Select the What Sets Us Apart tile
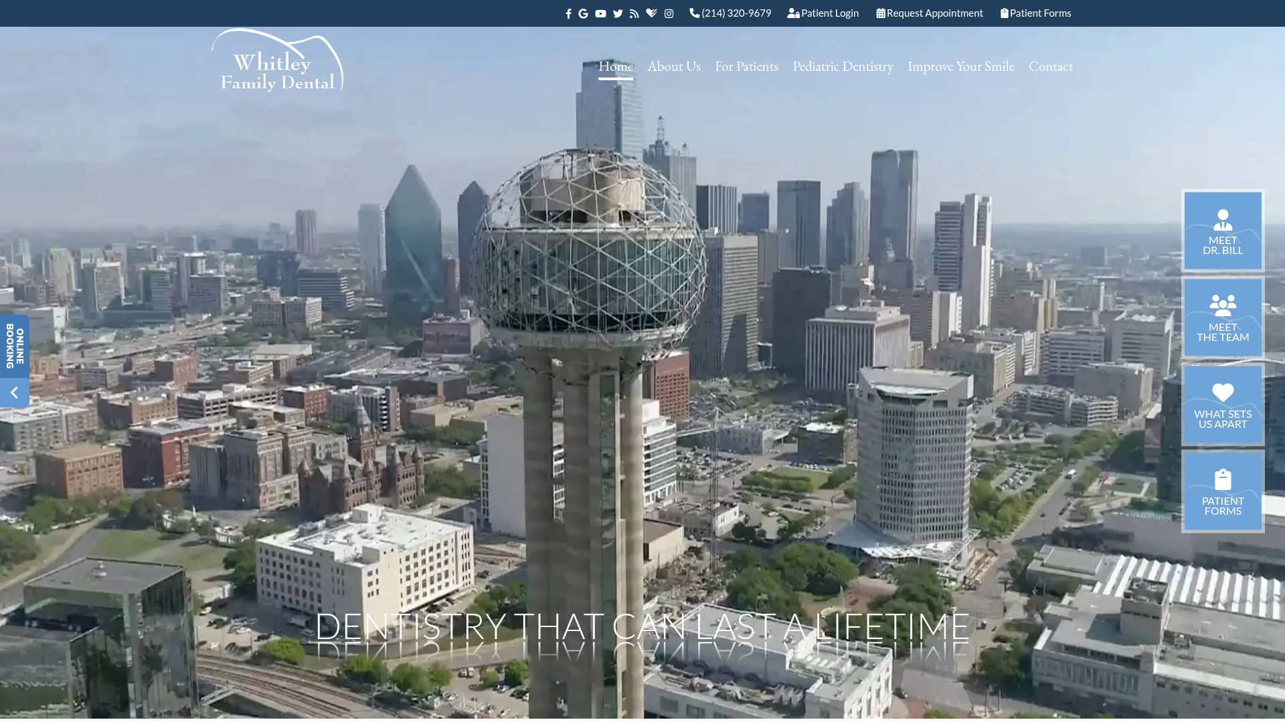 click(1222, 405)
